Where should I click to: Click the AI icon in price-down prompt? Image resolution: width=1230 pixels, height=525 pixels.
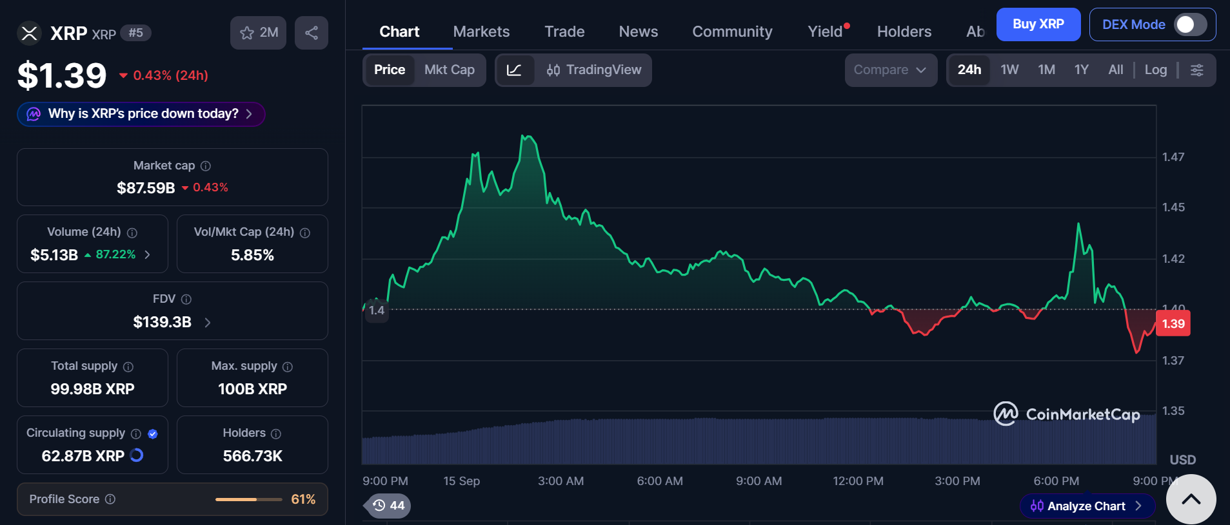click(x=34, y=114)
